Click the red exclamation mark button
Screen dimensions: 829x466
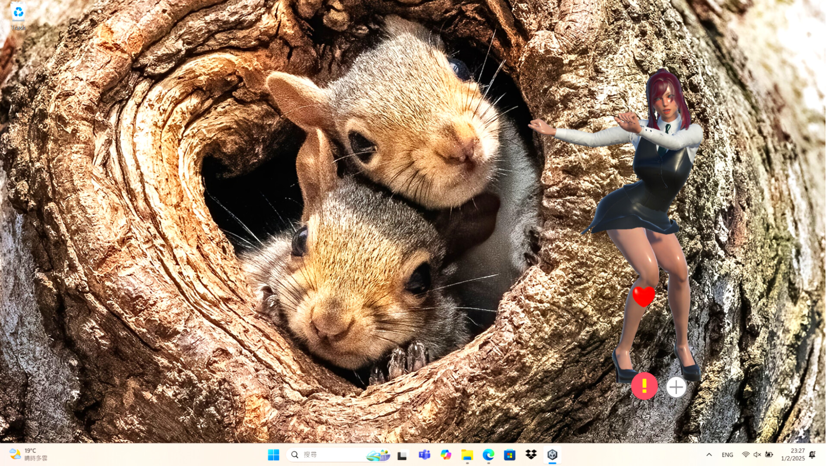click(x=644, y=386)
